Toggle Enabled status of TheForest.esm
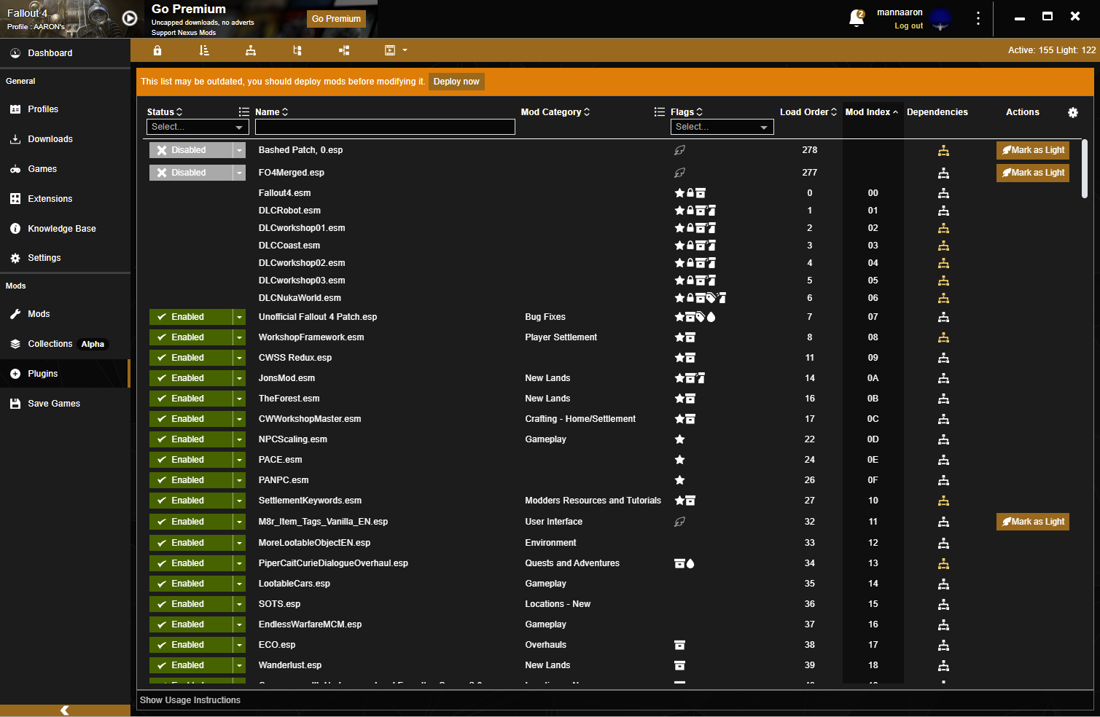The image size is (1100, 717). (191, 399)
